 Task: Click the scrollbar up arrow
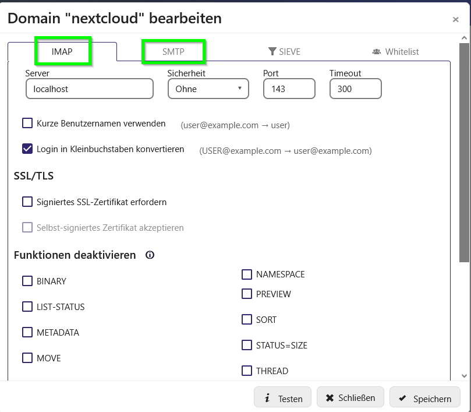[464, 38]
